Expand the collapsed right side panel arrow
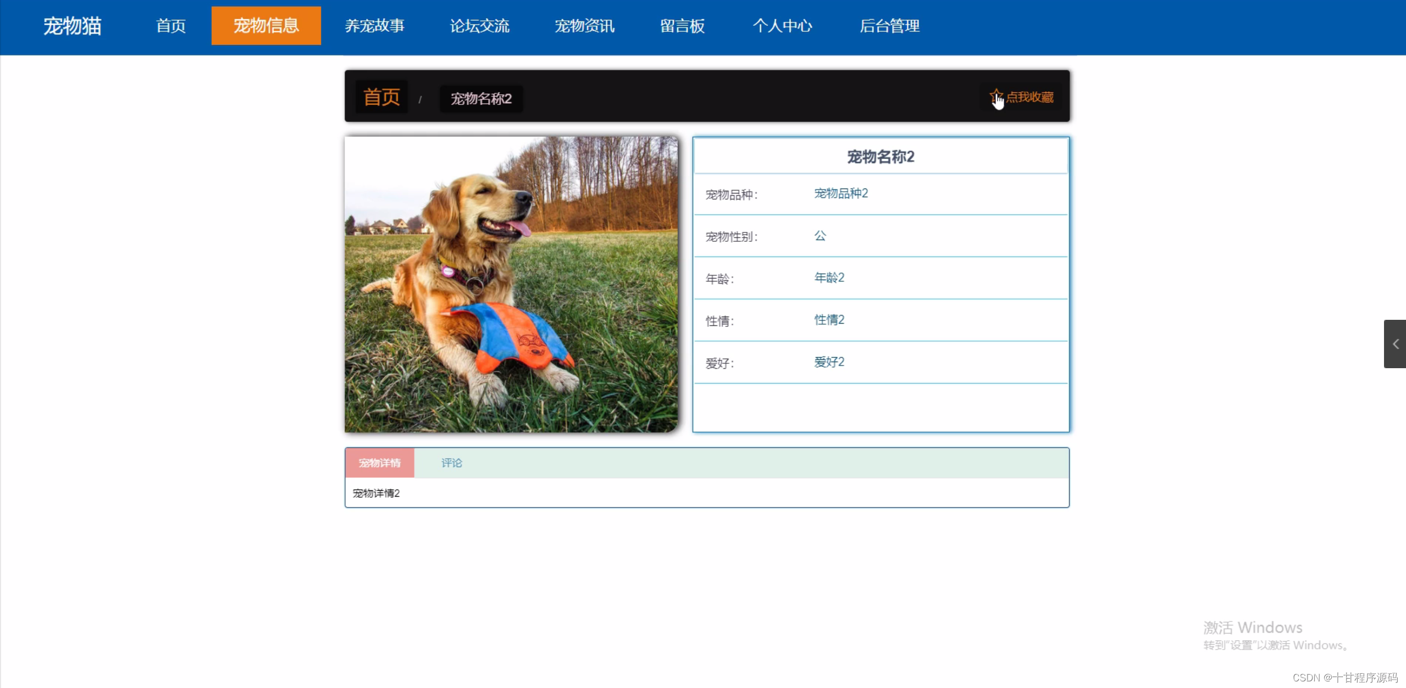1406x688 pixels. click(x=1395, y=344)
